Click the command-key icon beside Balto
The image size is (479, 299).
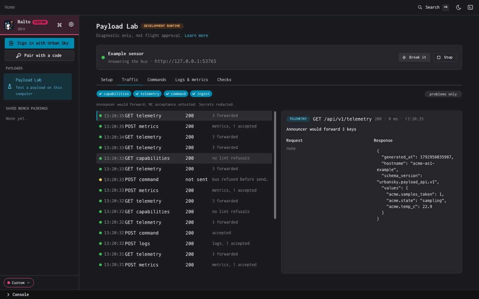coord(59,25)
